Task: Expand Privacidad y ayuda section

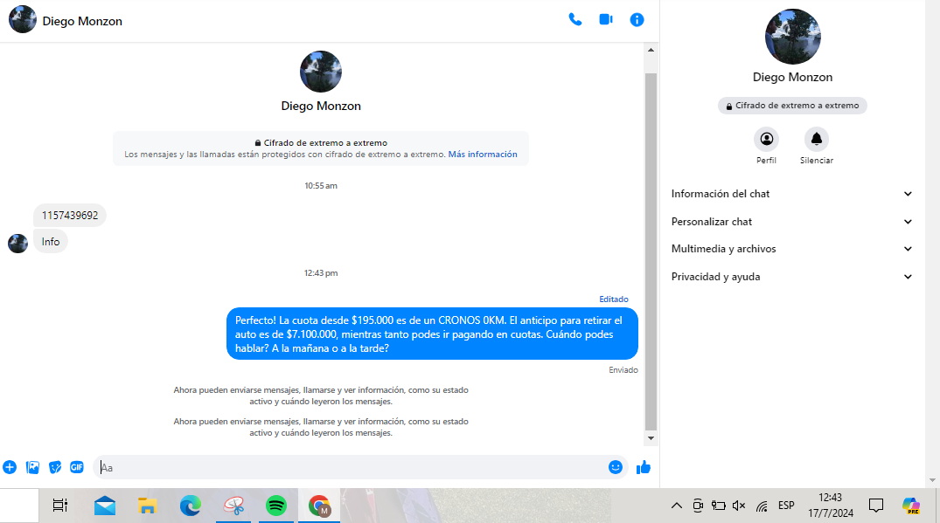Action: (x=792, y=277)
